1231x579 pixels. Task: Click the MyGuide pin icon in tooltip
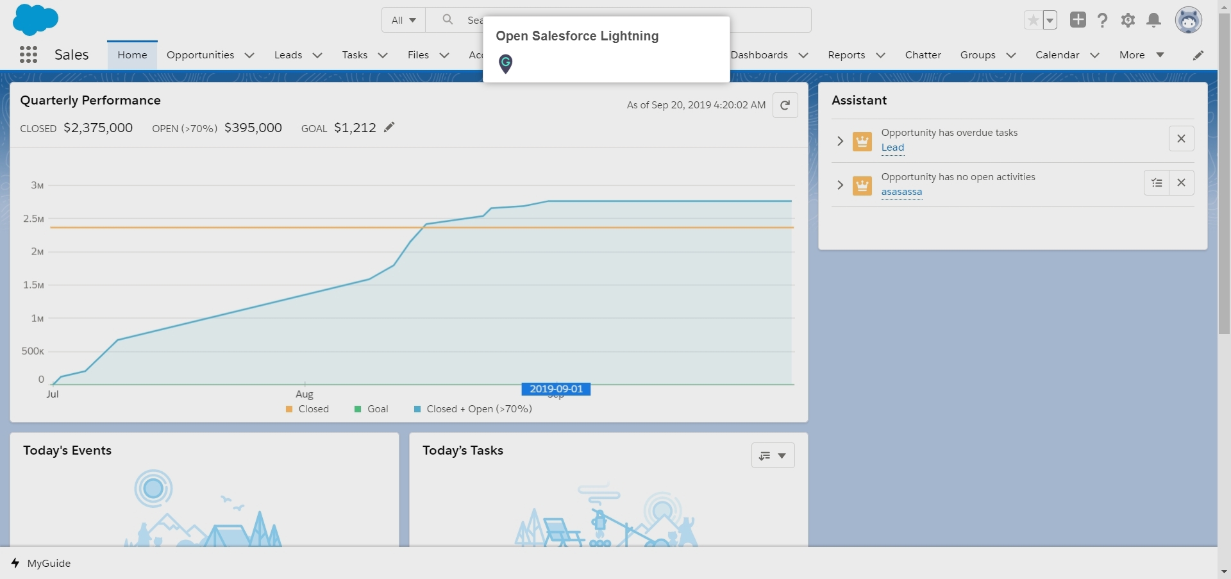(505, 63)
